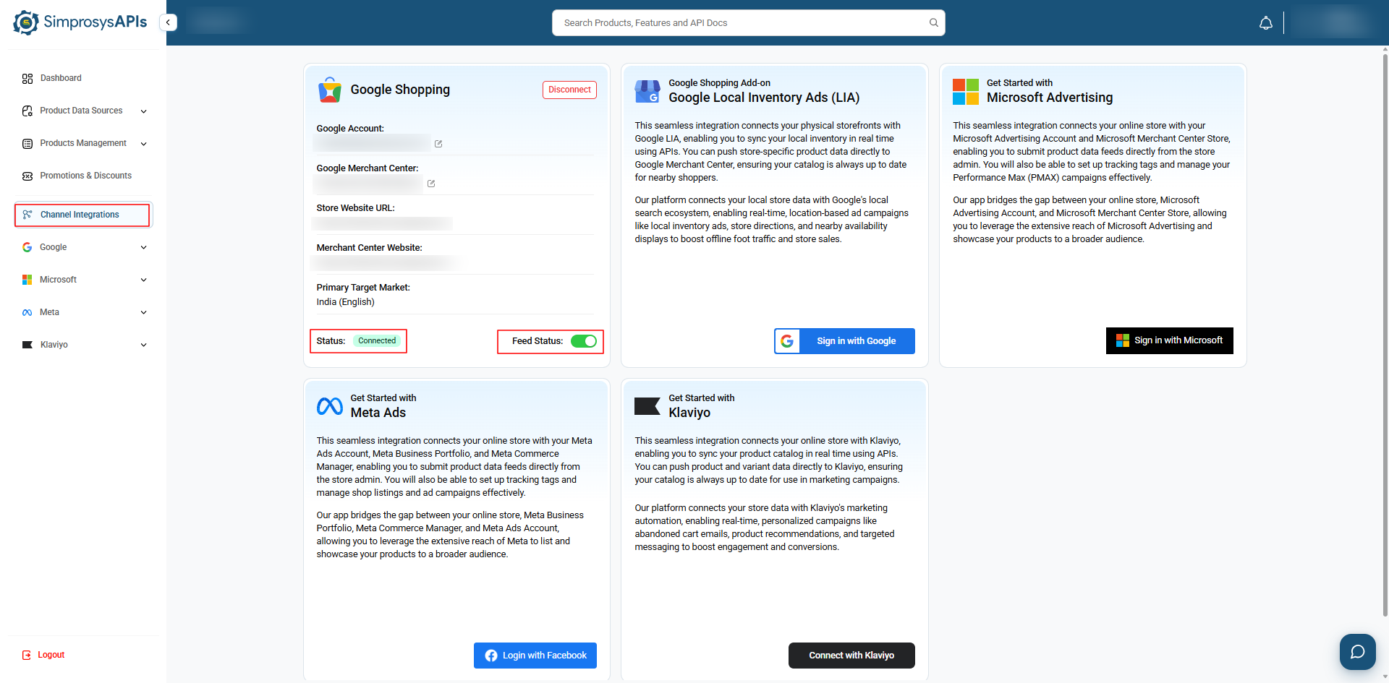Image resolution: width=1389 pixels, height=683 pixels.
Task: Click the Microsoft sidebar logo icon
Action: (27, 280)
